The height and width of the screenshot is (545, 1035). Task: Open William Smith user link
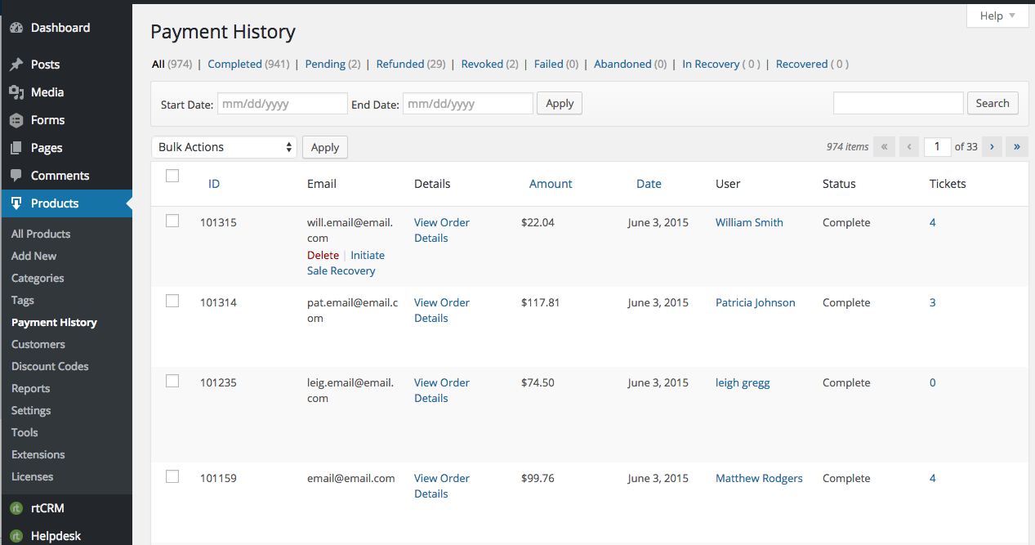[749, 222]
